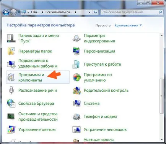
Task: Open the parental controls icon
Action: [77, 91]
